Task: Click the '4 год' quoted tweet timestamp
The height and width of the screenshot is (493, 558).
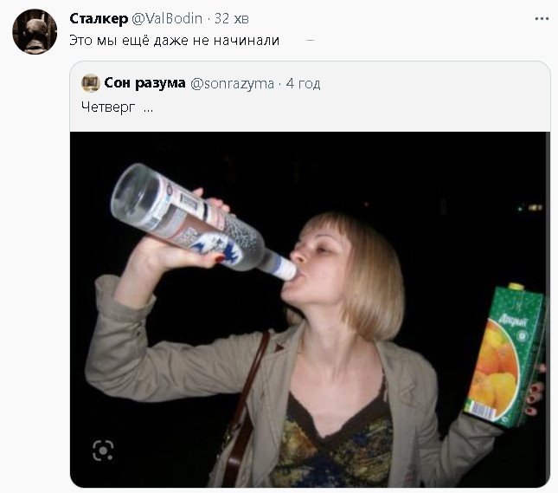Action: pyautogui.click(x=304, y=83)
